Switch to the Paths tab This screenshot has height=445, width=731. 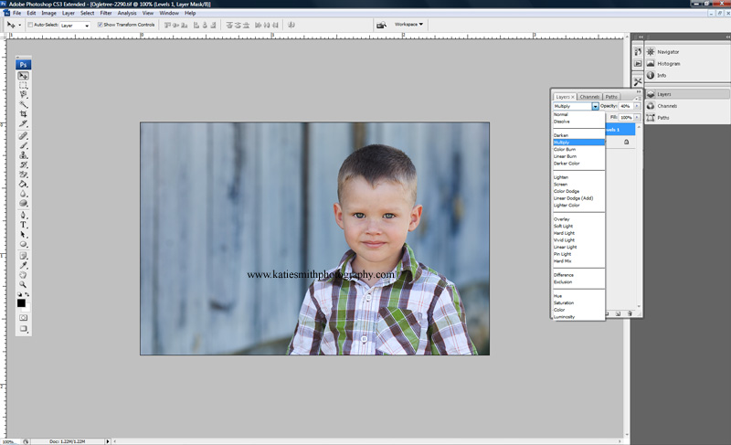click(611, 97)
